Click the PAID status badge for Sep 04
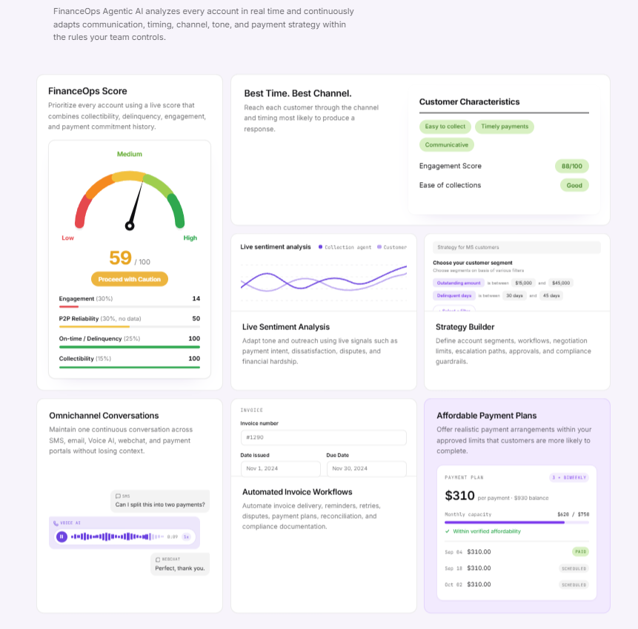The width and height of the screenshot is (638, 629). coord(581,552)
